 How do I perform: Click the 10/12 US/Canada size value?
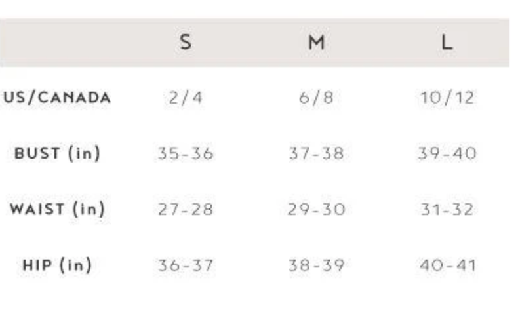tap(447, 98)
